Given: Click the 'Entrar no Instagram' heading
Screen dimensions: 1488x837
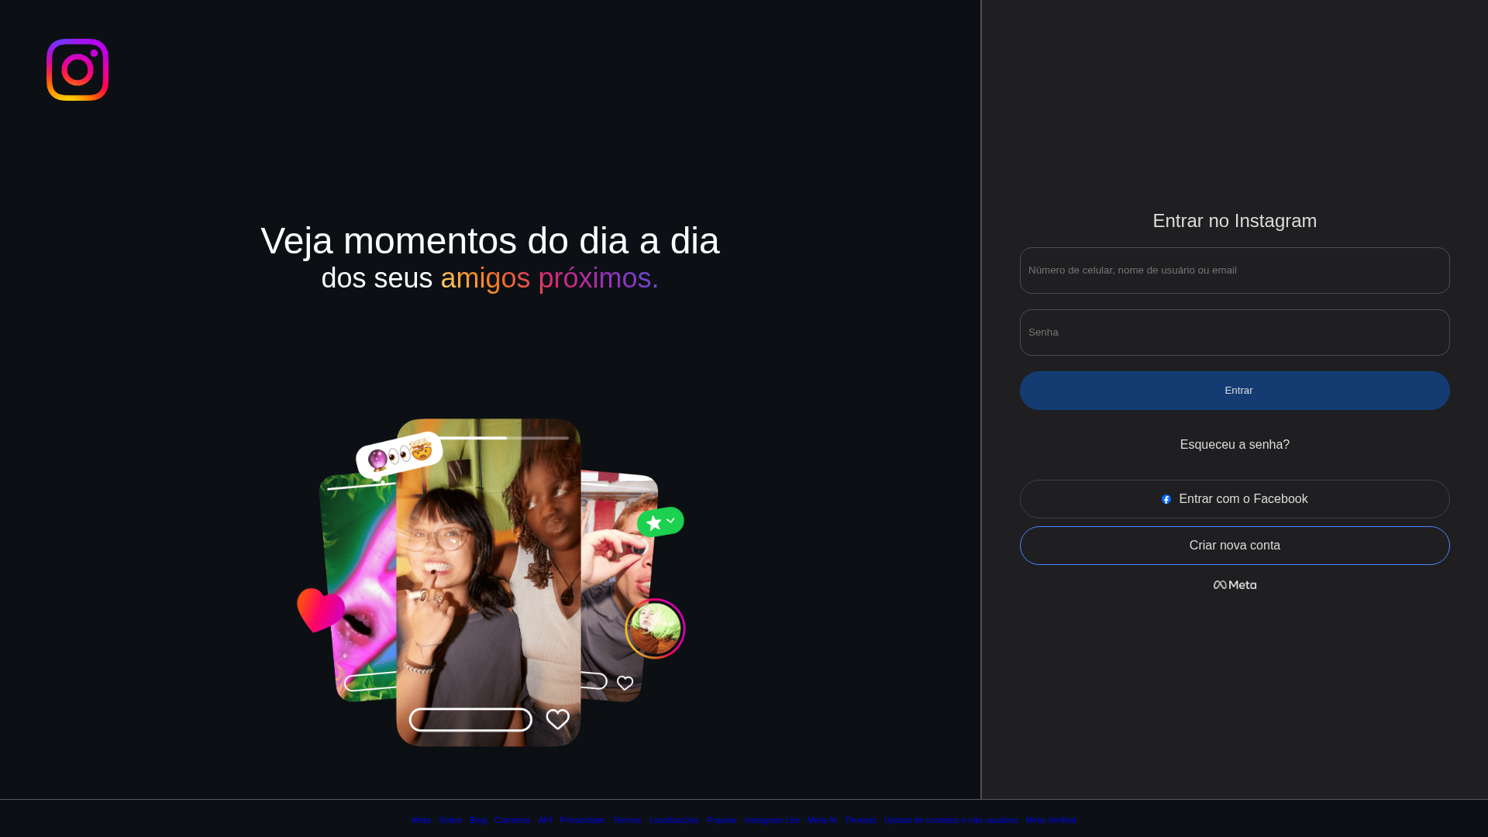Looking at the screenshot, I should pyautogui.click(x=1235, y=221).
